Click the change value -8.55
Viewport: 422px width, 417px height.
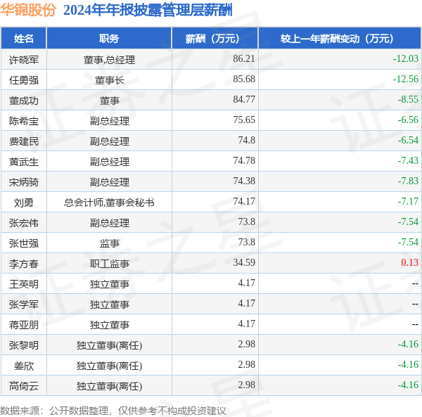(408, 99)
